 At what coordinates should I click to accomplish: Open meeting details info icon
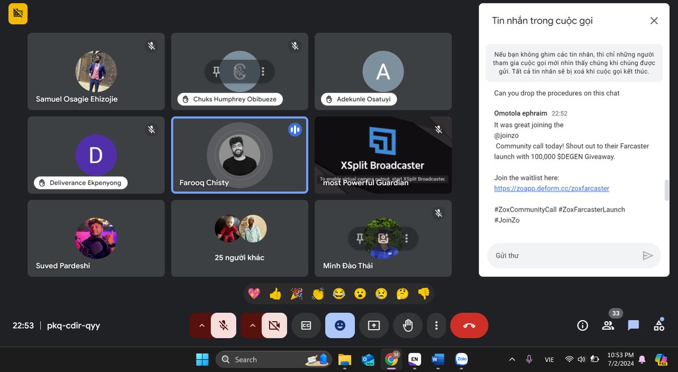click(x=583, y=326)
